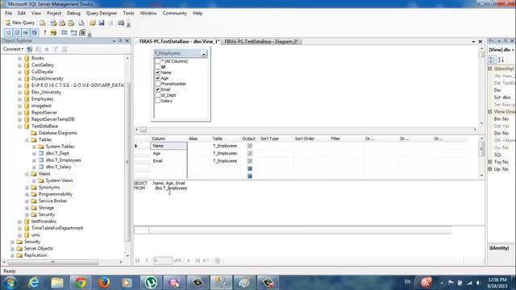Collapse the TestDataBase node

(19, 126)
